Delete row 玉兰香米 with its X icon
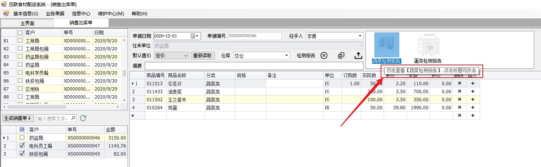Screen dimensions: 541x167 [x=459, y=99]
